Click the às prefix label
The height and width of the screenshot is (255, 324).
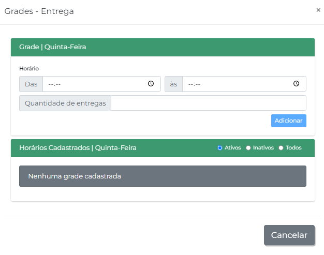pyautogui.click(x=173, y=84)
